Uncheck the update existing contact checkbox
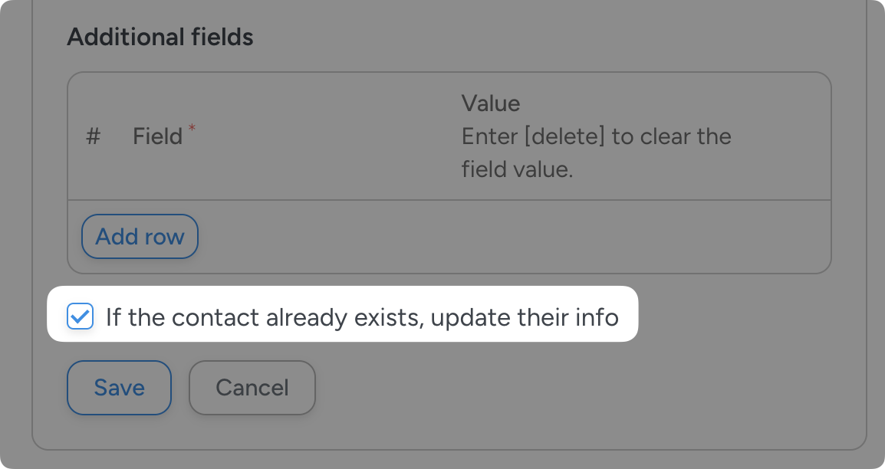The height and width of the screenshot is (469, 885). pos(81,316)
